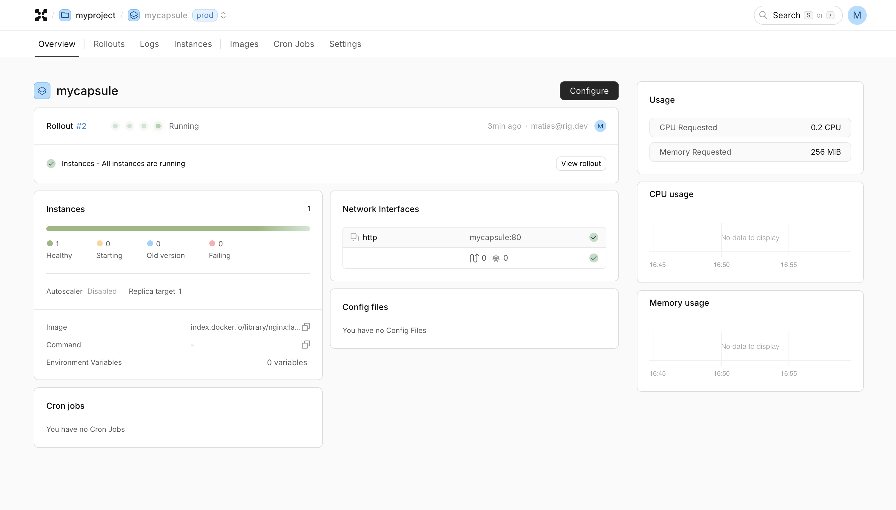Open the Logs tab

pyautogui.click(x=149, y=44)
